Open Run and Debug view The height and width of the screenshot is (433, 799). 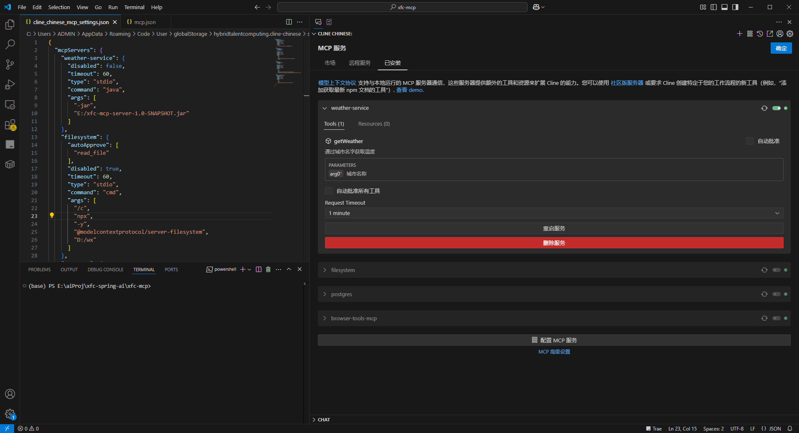[x=10, y=84]
